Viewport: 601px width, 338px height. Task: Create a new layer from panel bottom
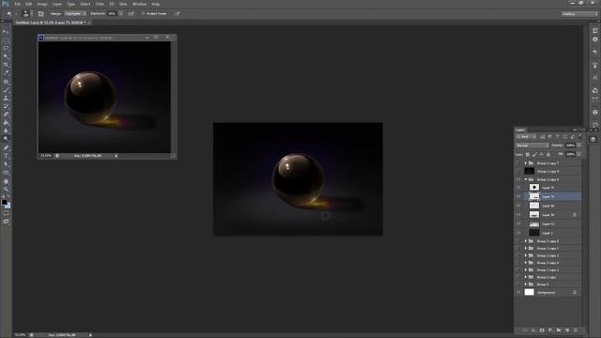pyautogui.click(x=567, y=330)
